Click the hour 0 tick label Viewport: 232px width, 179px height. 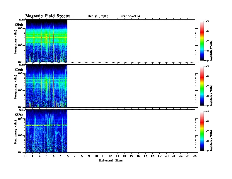tap(25, 156)
